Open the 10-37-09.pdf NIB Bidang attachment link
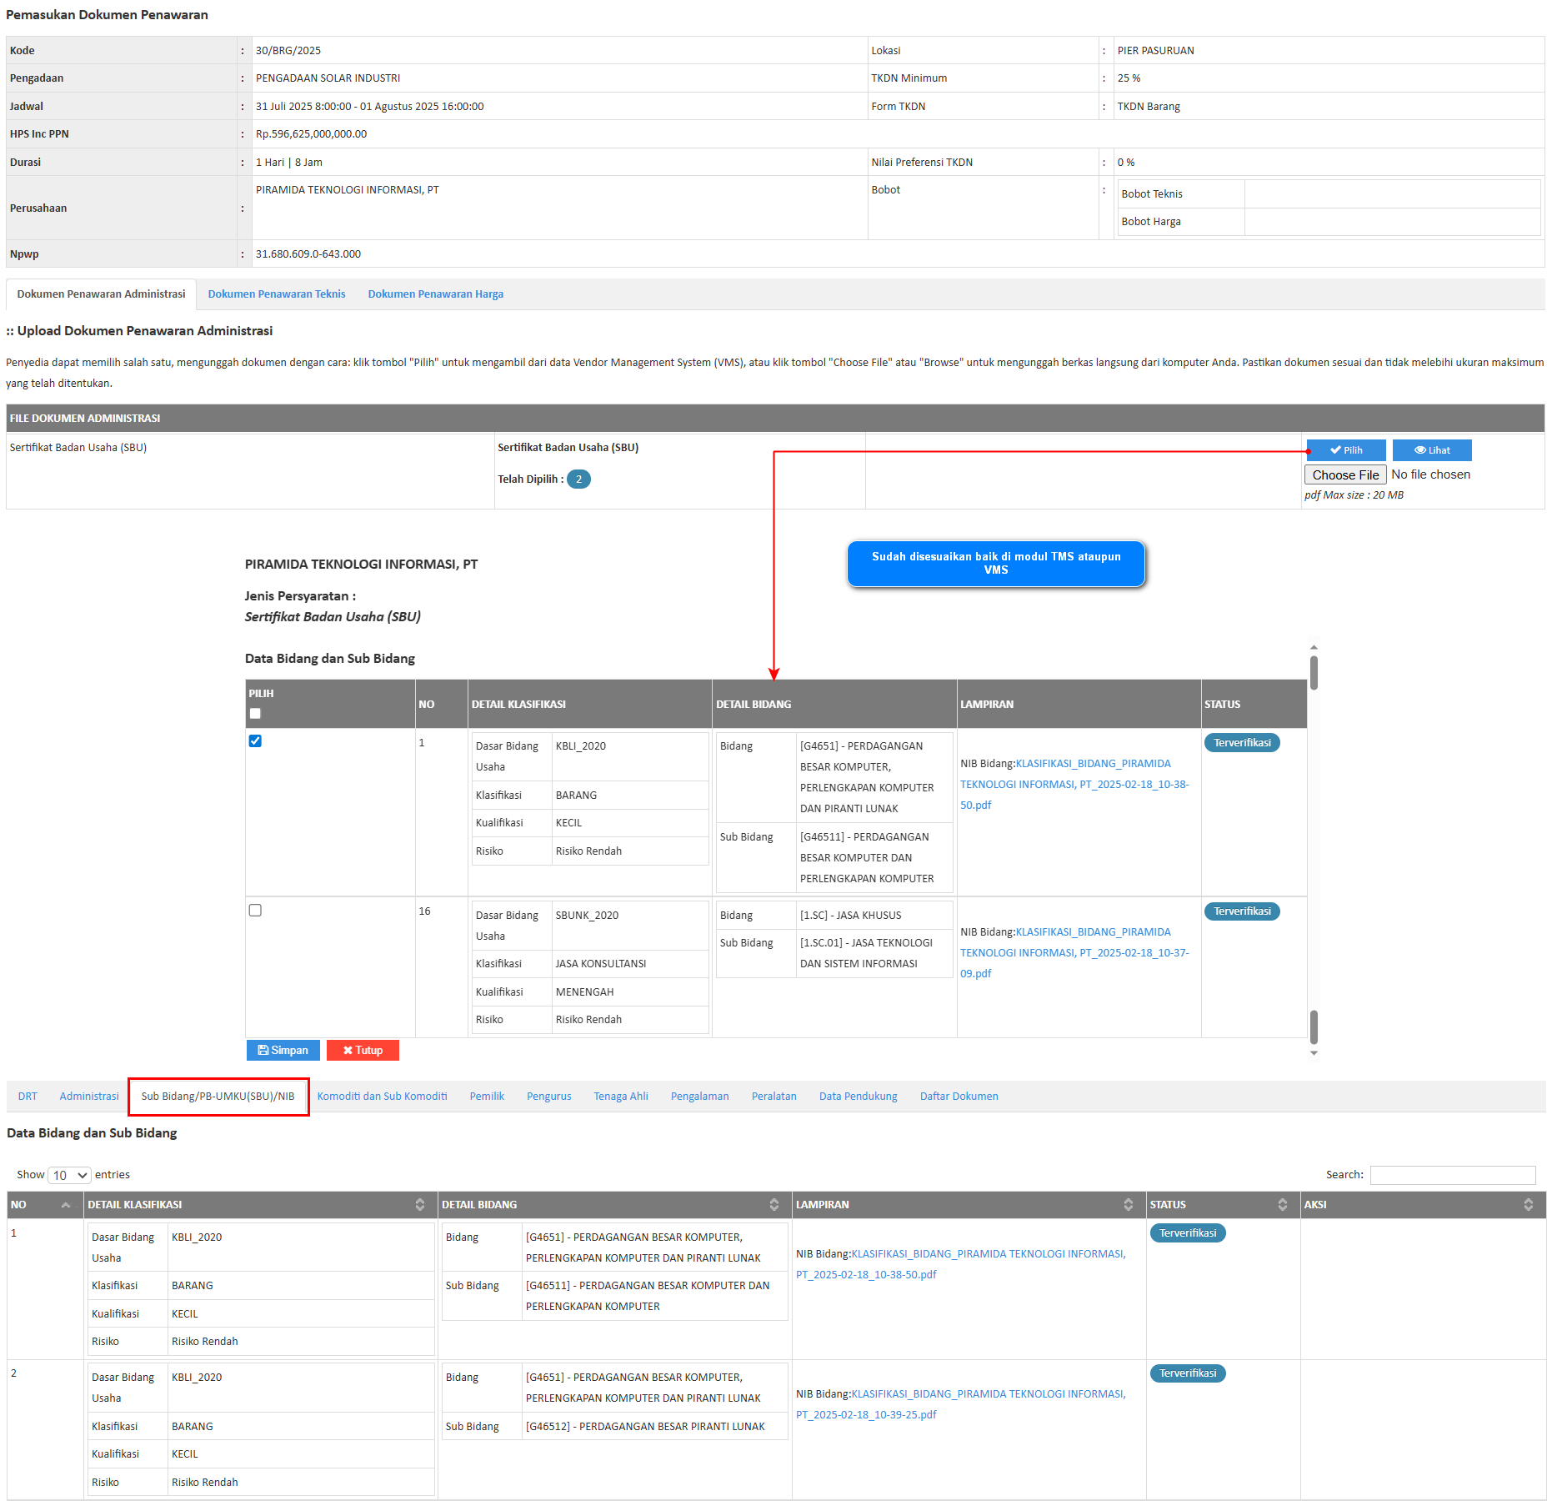Screen dimensions: 1552x1506 1074,953
